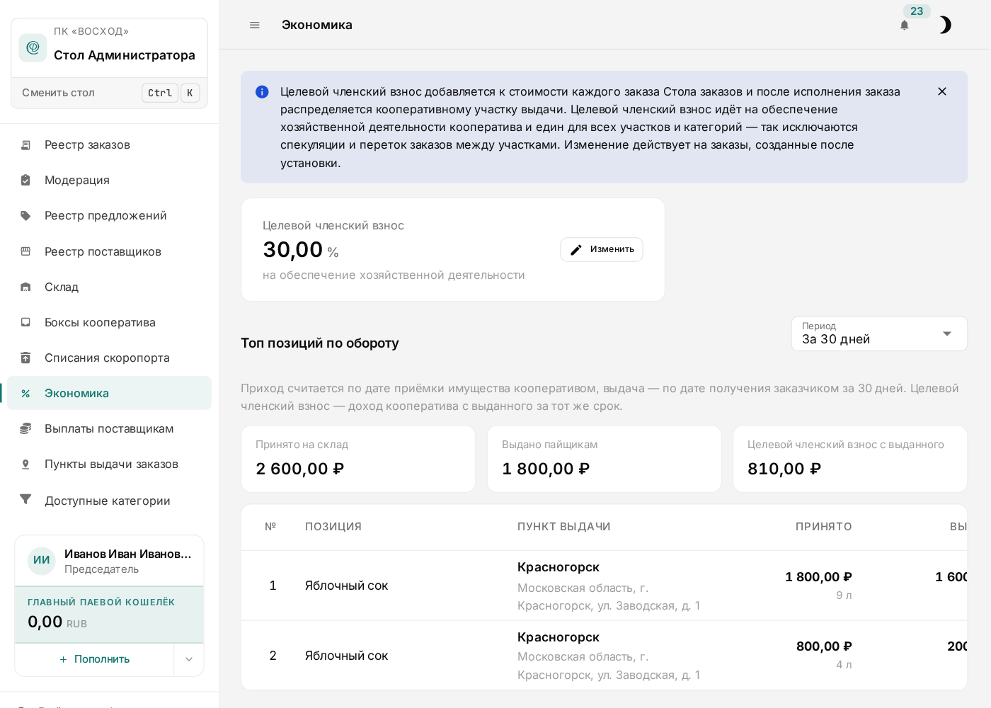Open notifications bell with 23 badge
Viewport: 991px width, 708px height.
905,25
